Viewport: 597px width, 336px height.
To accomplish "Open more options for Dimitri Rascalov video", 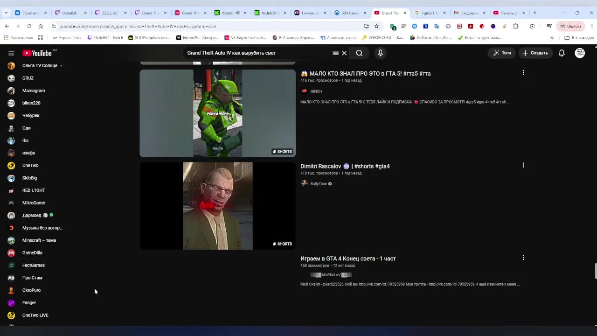I will tap(523, 165).
